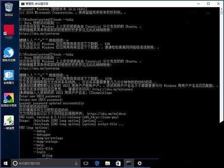Click the '--login' option text
The image size is (224, 168).
pyautogui.click(x=39, y=152)
